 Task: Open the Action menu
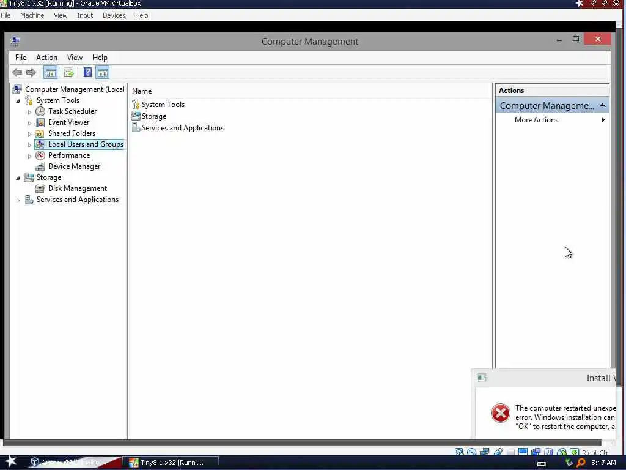point(46,58)
